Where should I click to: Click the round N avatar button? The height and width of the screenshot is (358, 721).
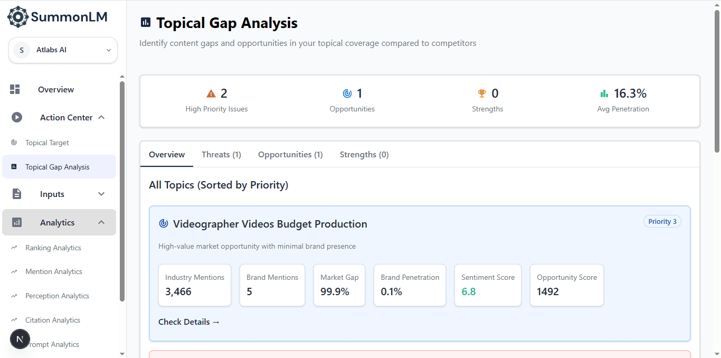20,339
